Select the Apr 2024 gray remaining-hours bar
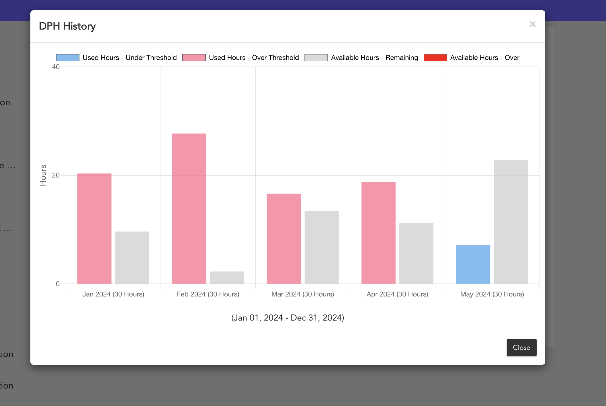Screen dimensions: 606x406 click(x=416, y=253)
